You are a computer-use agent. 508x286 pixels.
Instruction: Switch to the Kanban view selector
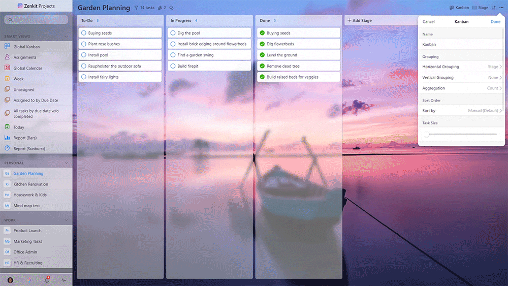[x=459, y=8]
